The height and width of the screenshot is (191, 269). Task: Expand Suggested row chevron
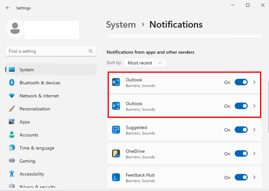[x=254, y=130]
